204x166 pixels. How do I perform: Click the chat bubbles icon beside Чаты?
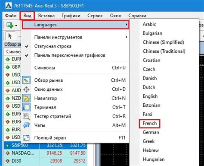pyautogui.click(x=27, y=125)
